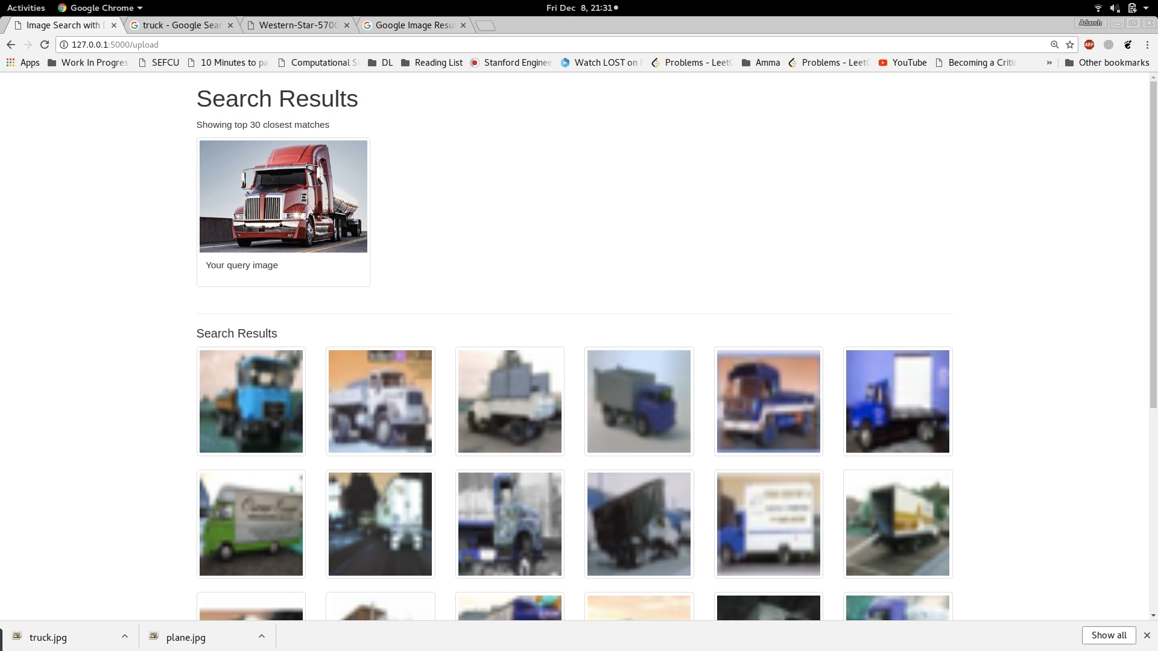This screenshot has width=1158, height=651.
Task: Click the zoom magnifier icon in address bar
Action: coord(1054,45)
